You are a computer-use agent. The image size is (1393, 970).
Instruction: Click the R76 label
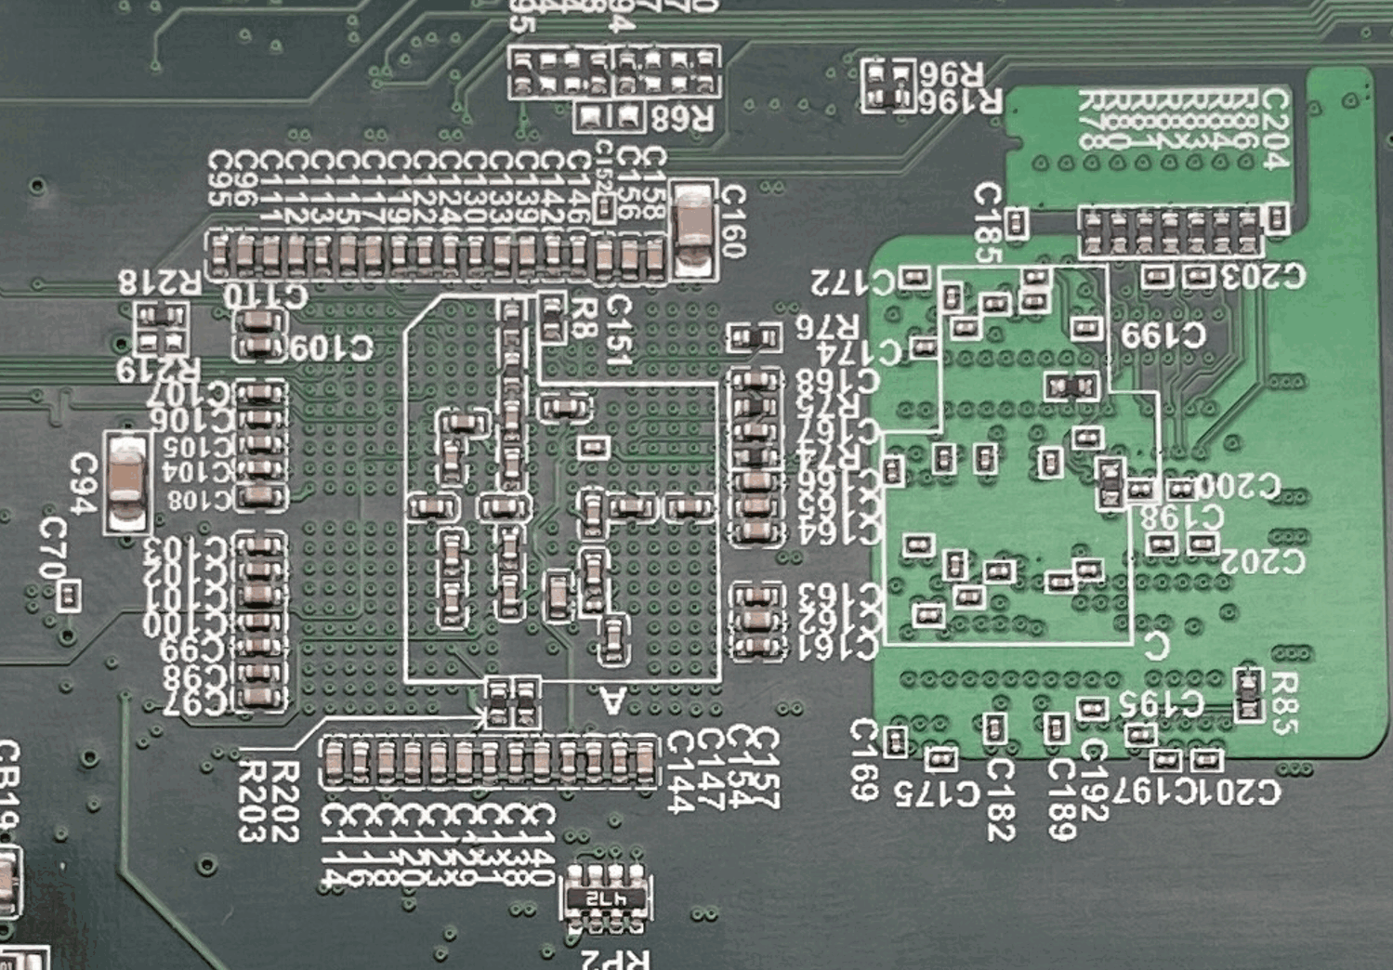tap(827, 327)
